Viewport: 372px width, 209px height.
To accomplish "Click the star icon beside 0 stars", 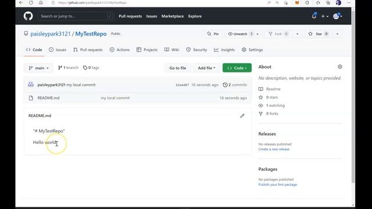I will (261, 97).
